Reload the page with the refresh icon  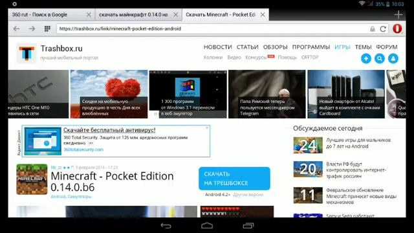click(383, 28)
